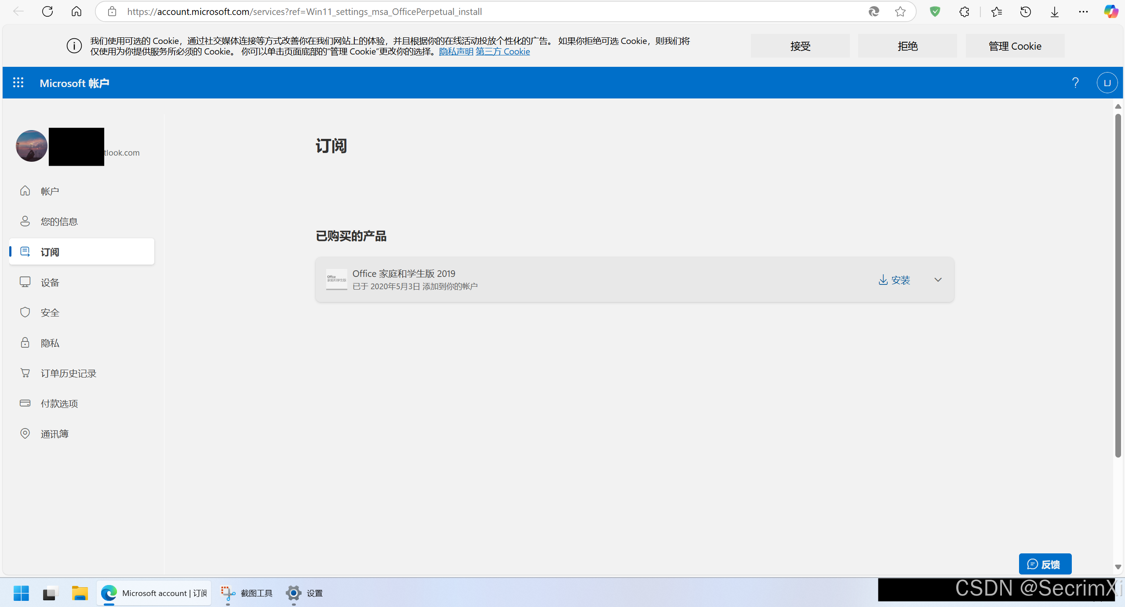This screenshot has height=607, width=1125.
Task: Open the 隐私声明 link
Action: click(456, 51)
